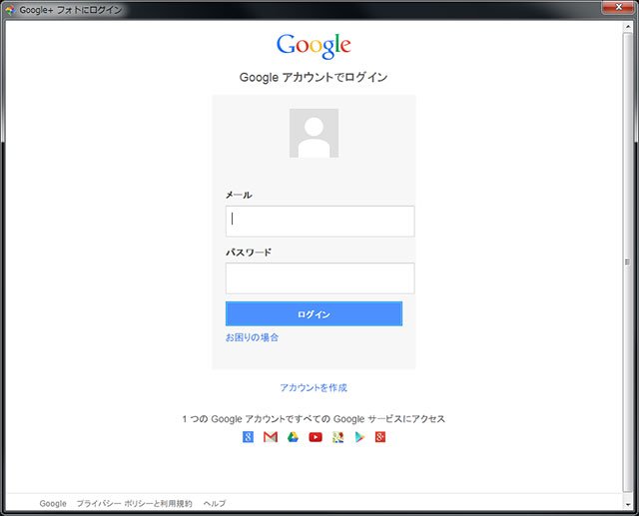Click the Google Drive triangle icon
This screenshot has width=639, height=516.
tap(293, 437)
